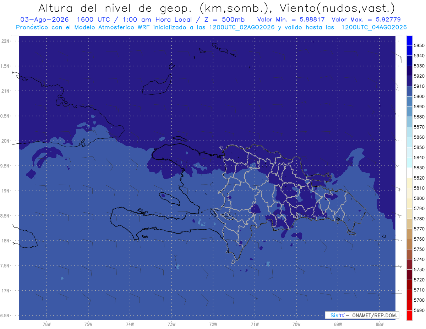The height and width of the screenshot is (329, 426).
Task: Click the 5930 colorbar label
Action: tap(419, 66)
